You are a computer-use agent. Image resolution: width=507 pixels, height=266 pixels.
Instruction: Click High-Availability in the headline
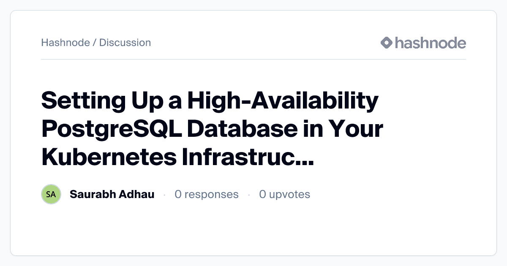283,101
